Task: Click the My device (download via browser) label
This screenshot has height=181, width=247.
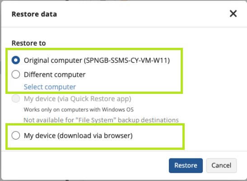Action: coord(78,135)
